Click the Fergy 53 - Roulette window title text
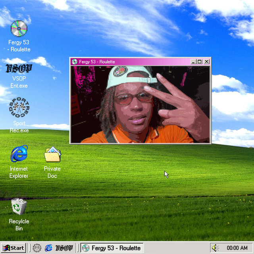 coord(97,62)
